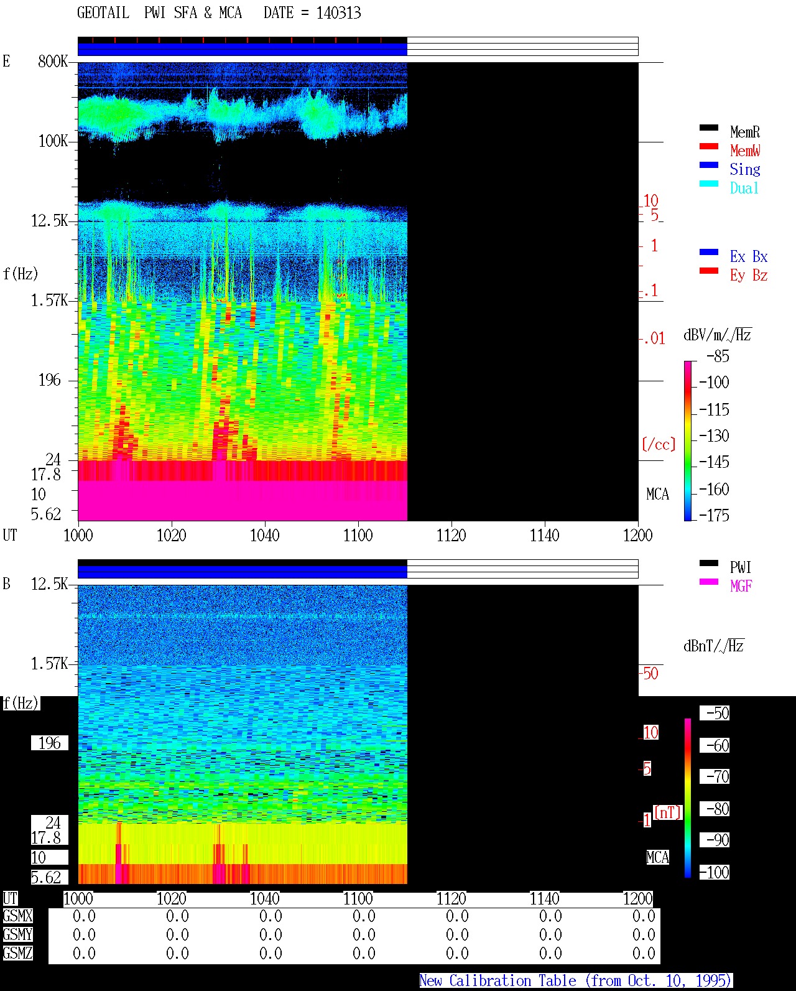Click the '-85' color scale value

[x=718, y=356]
